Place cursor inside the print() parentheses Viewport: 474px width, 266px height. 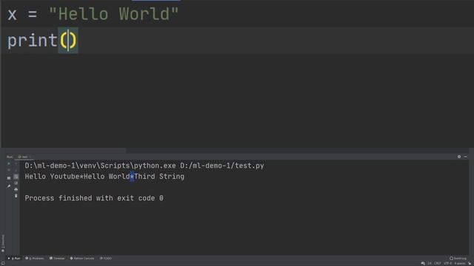coord(68,41)
